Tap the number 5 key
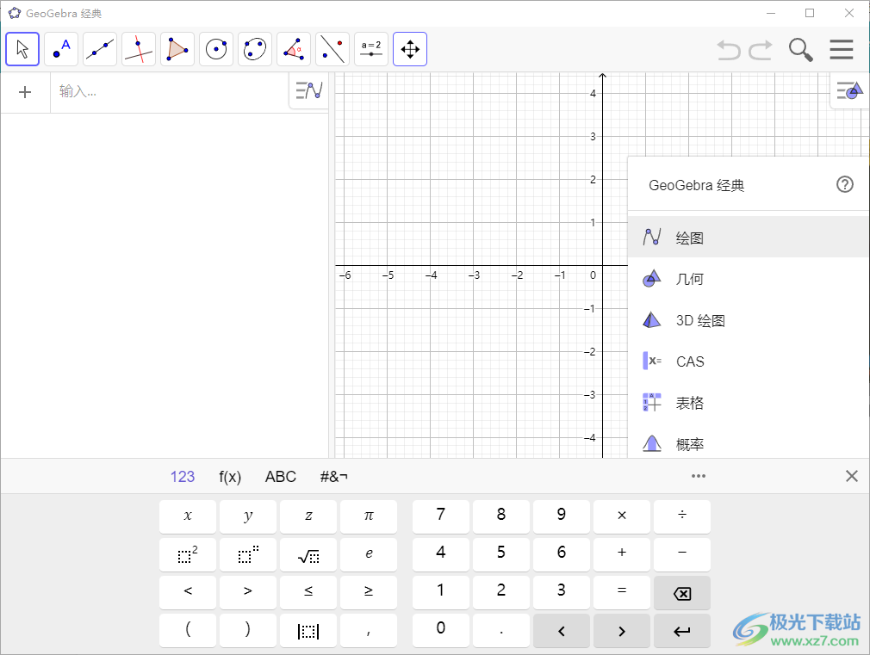 tap(501, 554)
